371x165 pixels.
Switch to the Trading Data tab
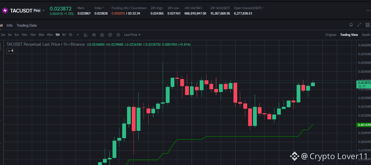coord(27,25)
